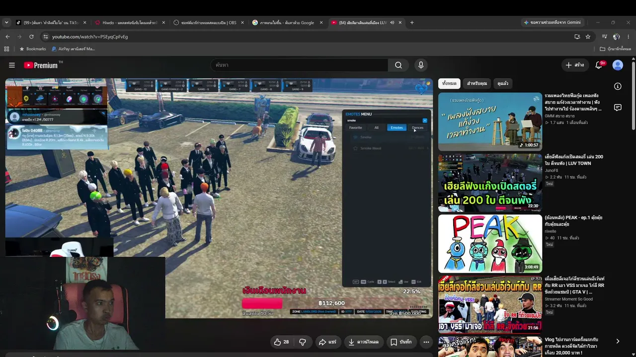The height and width of the screenshot is (357, 636).
Task: Like the video with thumbs up
Action: click(x=282, y=342)
